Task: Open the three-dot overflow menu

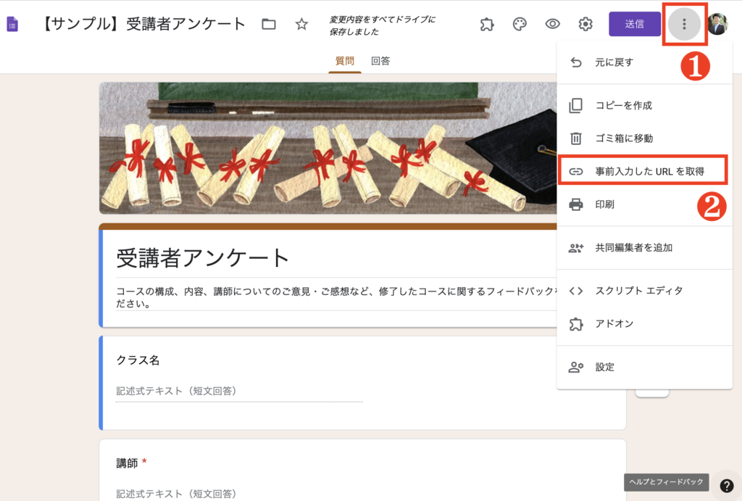Action: tap(684, 24)
